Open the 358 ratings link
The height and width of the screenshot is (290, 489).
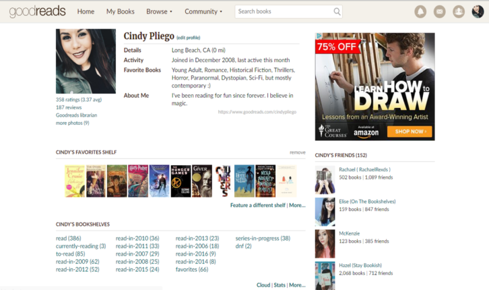79,100
